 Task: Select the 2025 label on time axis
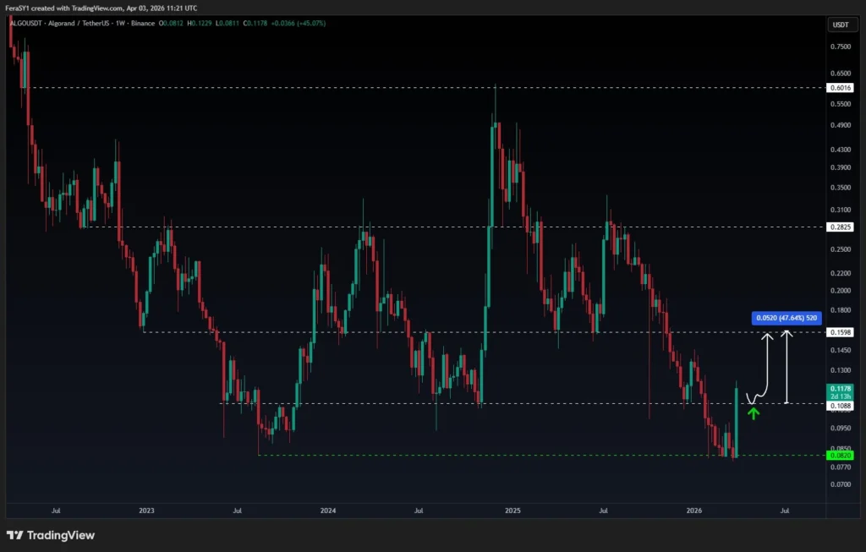pos(513,511)
